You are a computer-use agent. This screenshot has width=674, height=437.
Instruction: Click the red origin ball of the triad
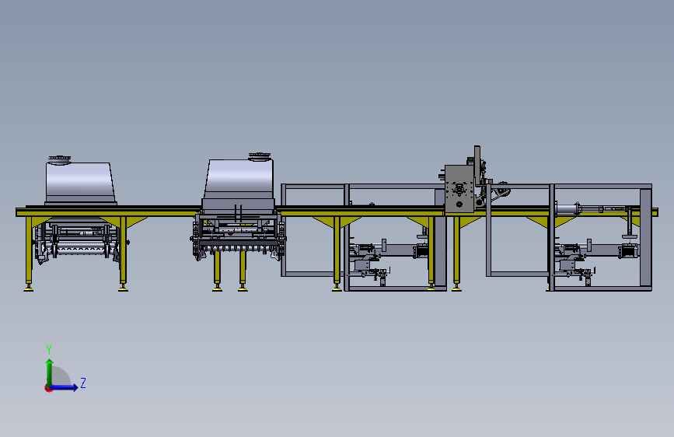[x=47, y=388]
